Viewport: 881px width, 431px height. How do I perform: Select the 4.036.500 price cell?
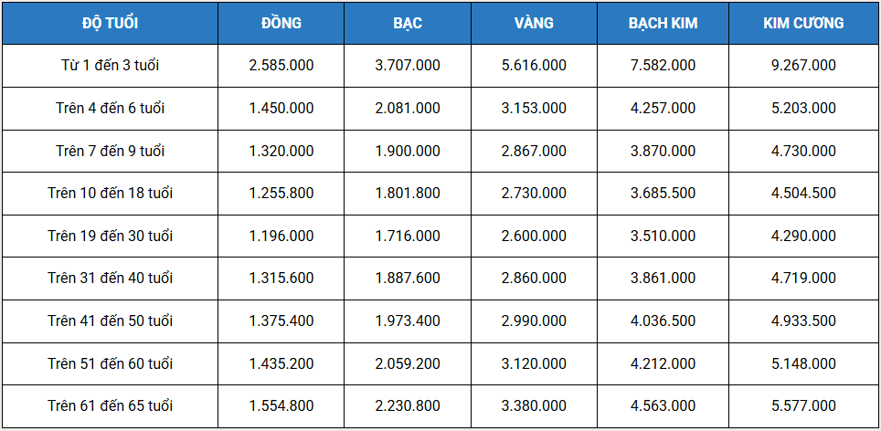(663, 321)
